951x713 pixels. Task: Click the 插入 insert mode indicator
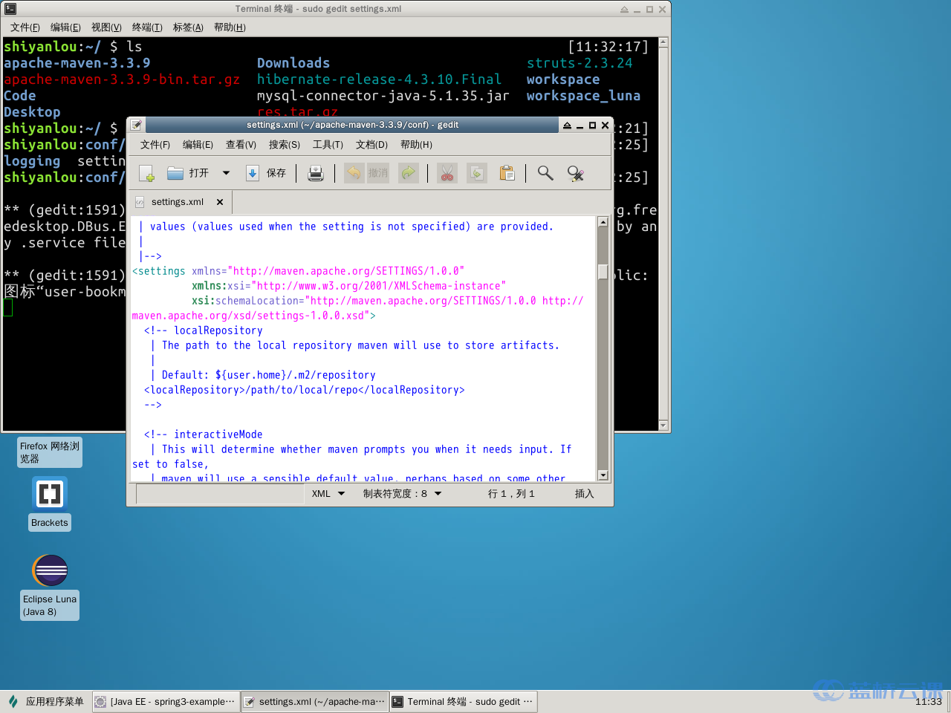point(585,494)
